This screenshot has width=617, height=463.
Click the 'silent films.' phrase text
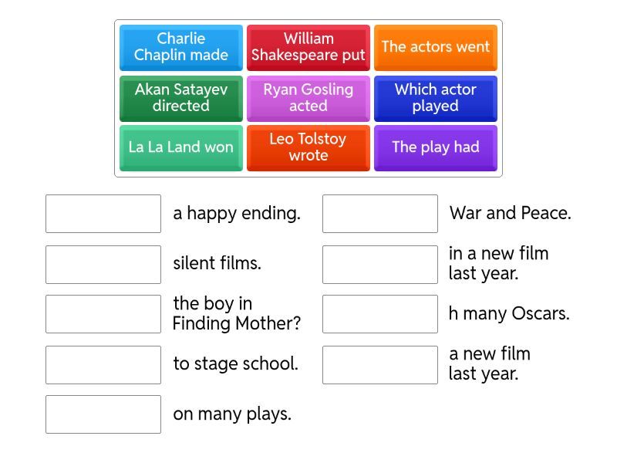(217, 263)
